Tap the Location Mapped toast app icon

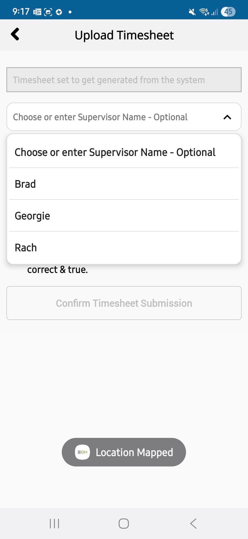click(83, 452)
